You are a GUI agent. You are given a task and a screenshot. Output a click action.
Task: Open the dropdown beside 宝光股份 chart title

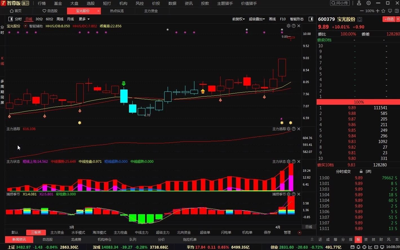pos(26,26)
